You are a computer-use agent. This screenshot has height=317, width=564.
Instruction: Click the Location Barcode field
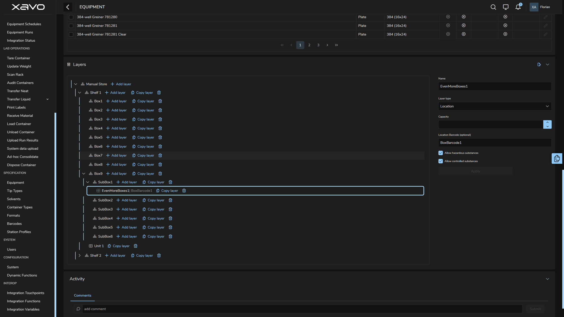coord(495,143)
